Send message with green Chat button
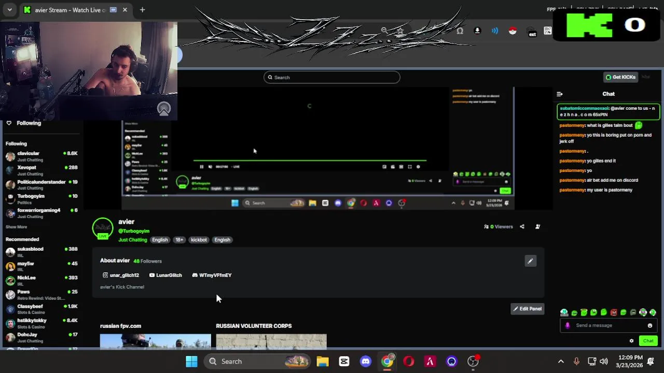Image resolution: width=664 pixels, height=373 pixels. (648, 341)
